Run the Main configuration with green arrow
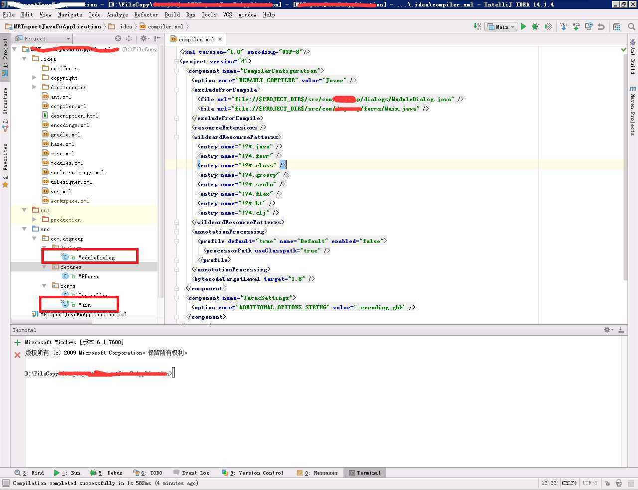 (523, 26)
